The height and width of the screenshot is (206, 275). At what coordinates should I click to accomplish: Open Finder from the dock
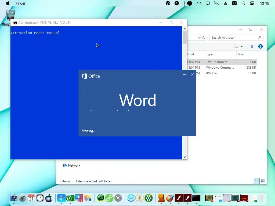tap(14, 198)
